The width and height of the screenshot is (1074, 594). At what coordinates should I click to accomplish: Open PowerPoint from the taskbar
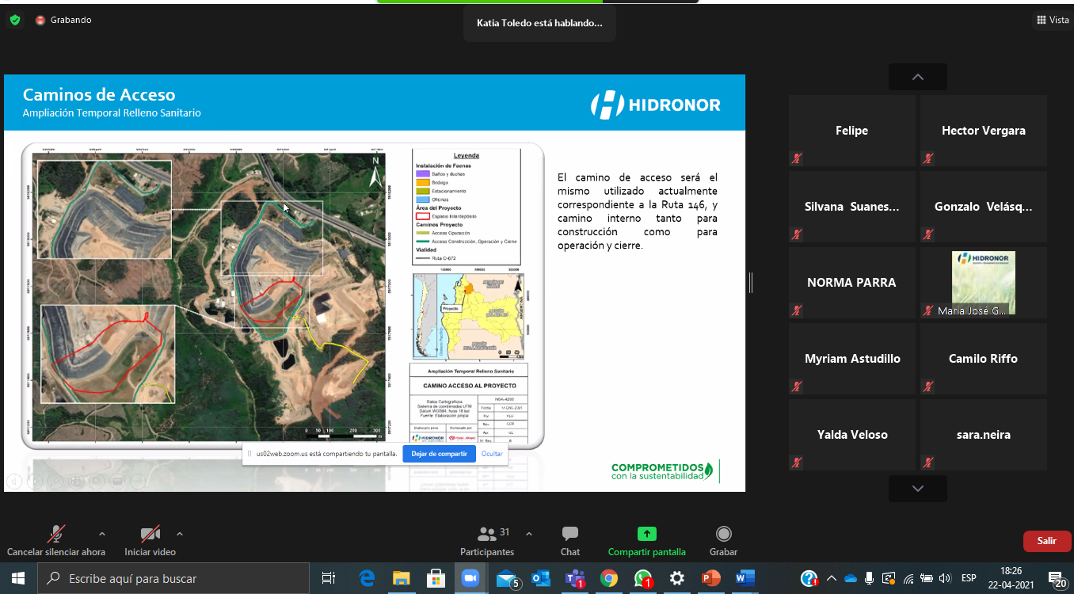click(710, 579)
